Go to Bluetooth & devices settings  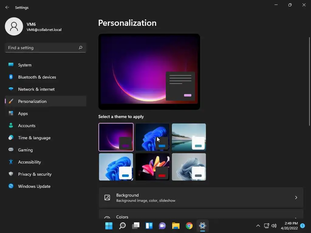(x=46, y=77)
